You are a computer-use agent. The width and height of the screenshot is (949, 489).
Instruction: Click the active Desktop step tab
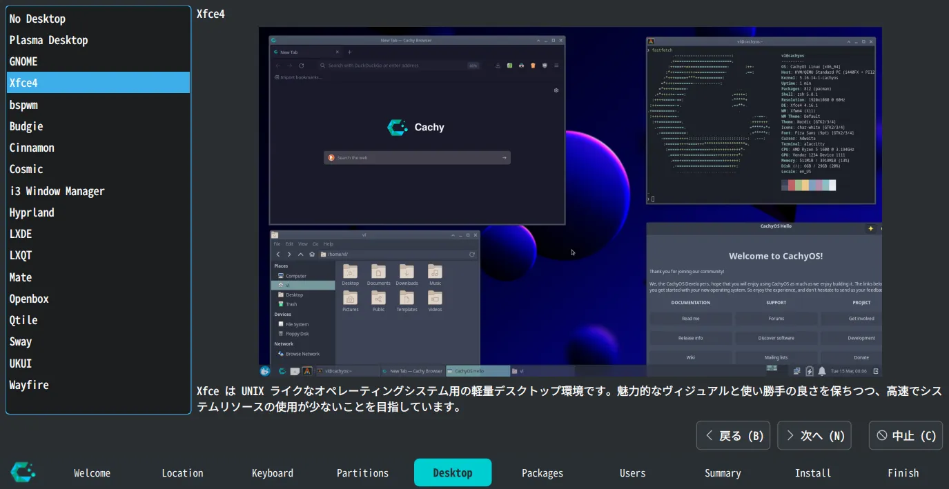coord(453,473)
